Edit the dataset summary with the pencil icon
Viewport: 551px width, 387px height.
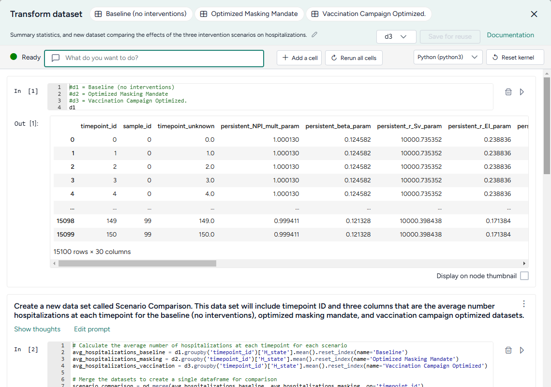click(315, 35)
